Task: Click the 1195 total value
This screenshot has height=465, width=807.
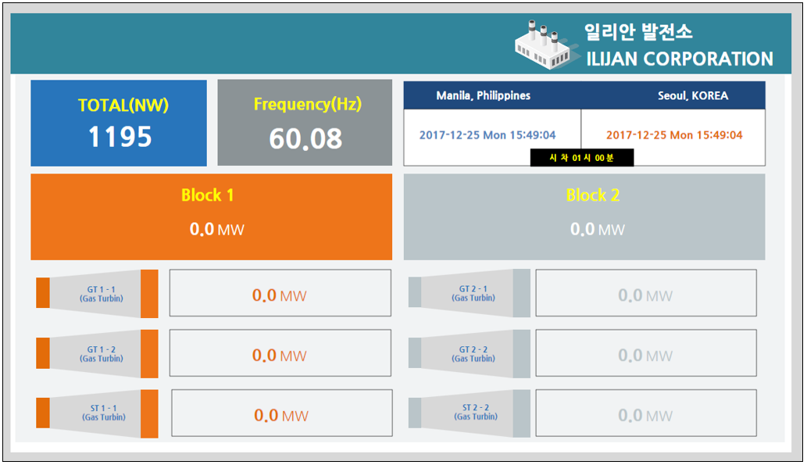Action: (120, 137)
